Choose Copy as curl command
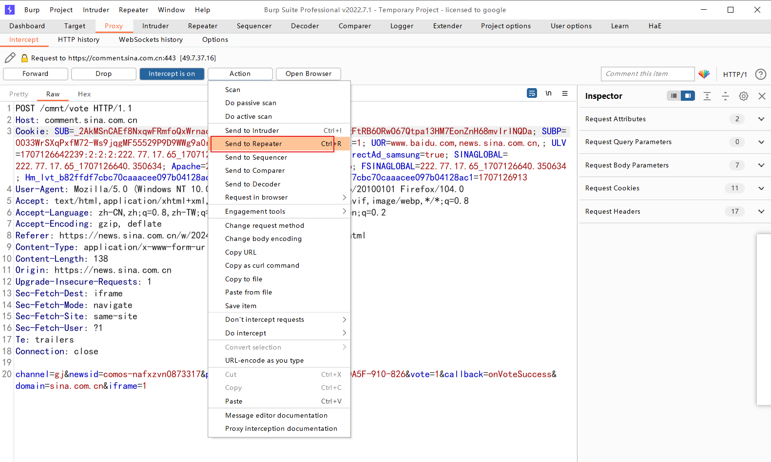The height and width of the screenshot is (462, 771). point(279,266)
